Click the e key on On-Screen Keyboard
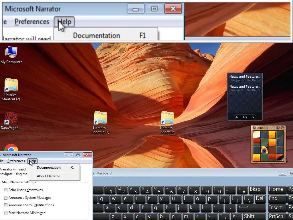Image resolution: width=293 pixels, height=220 pixels. pos(128,199)
